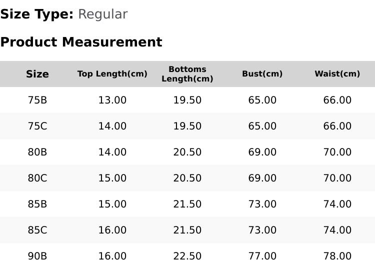Screen dimensions: 375x269
Task: Select the 85C size row label
Action: 37,230
